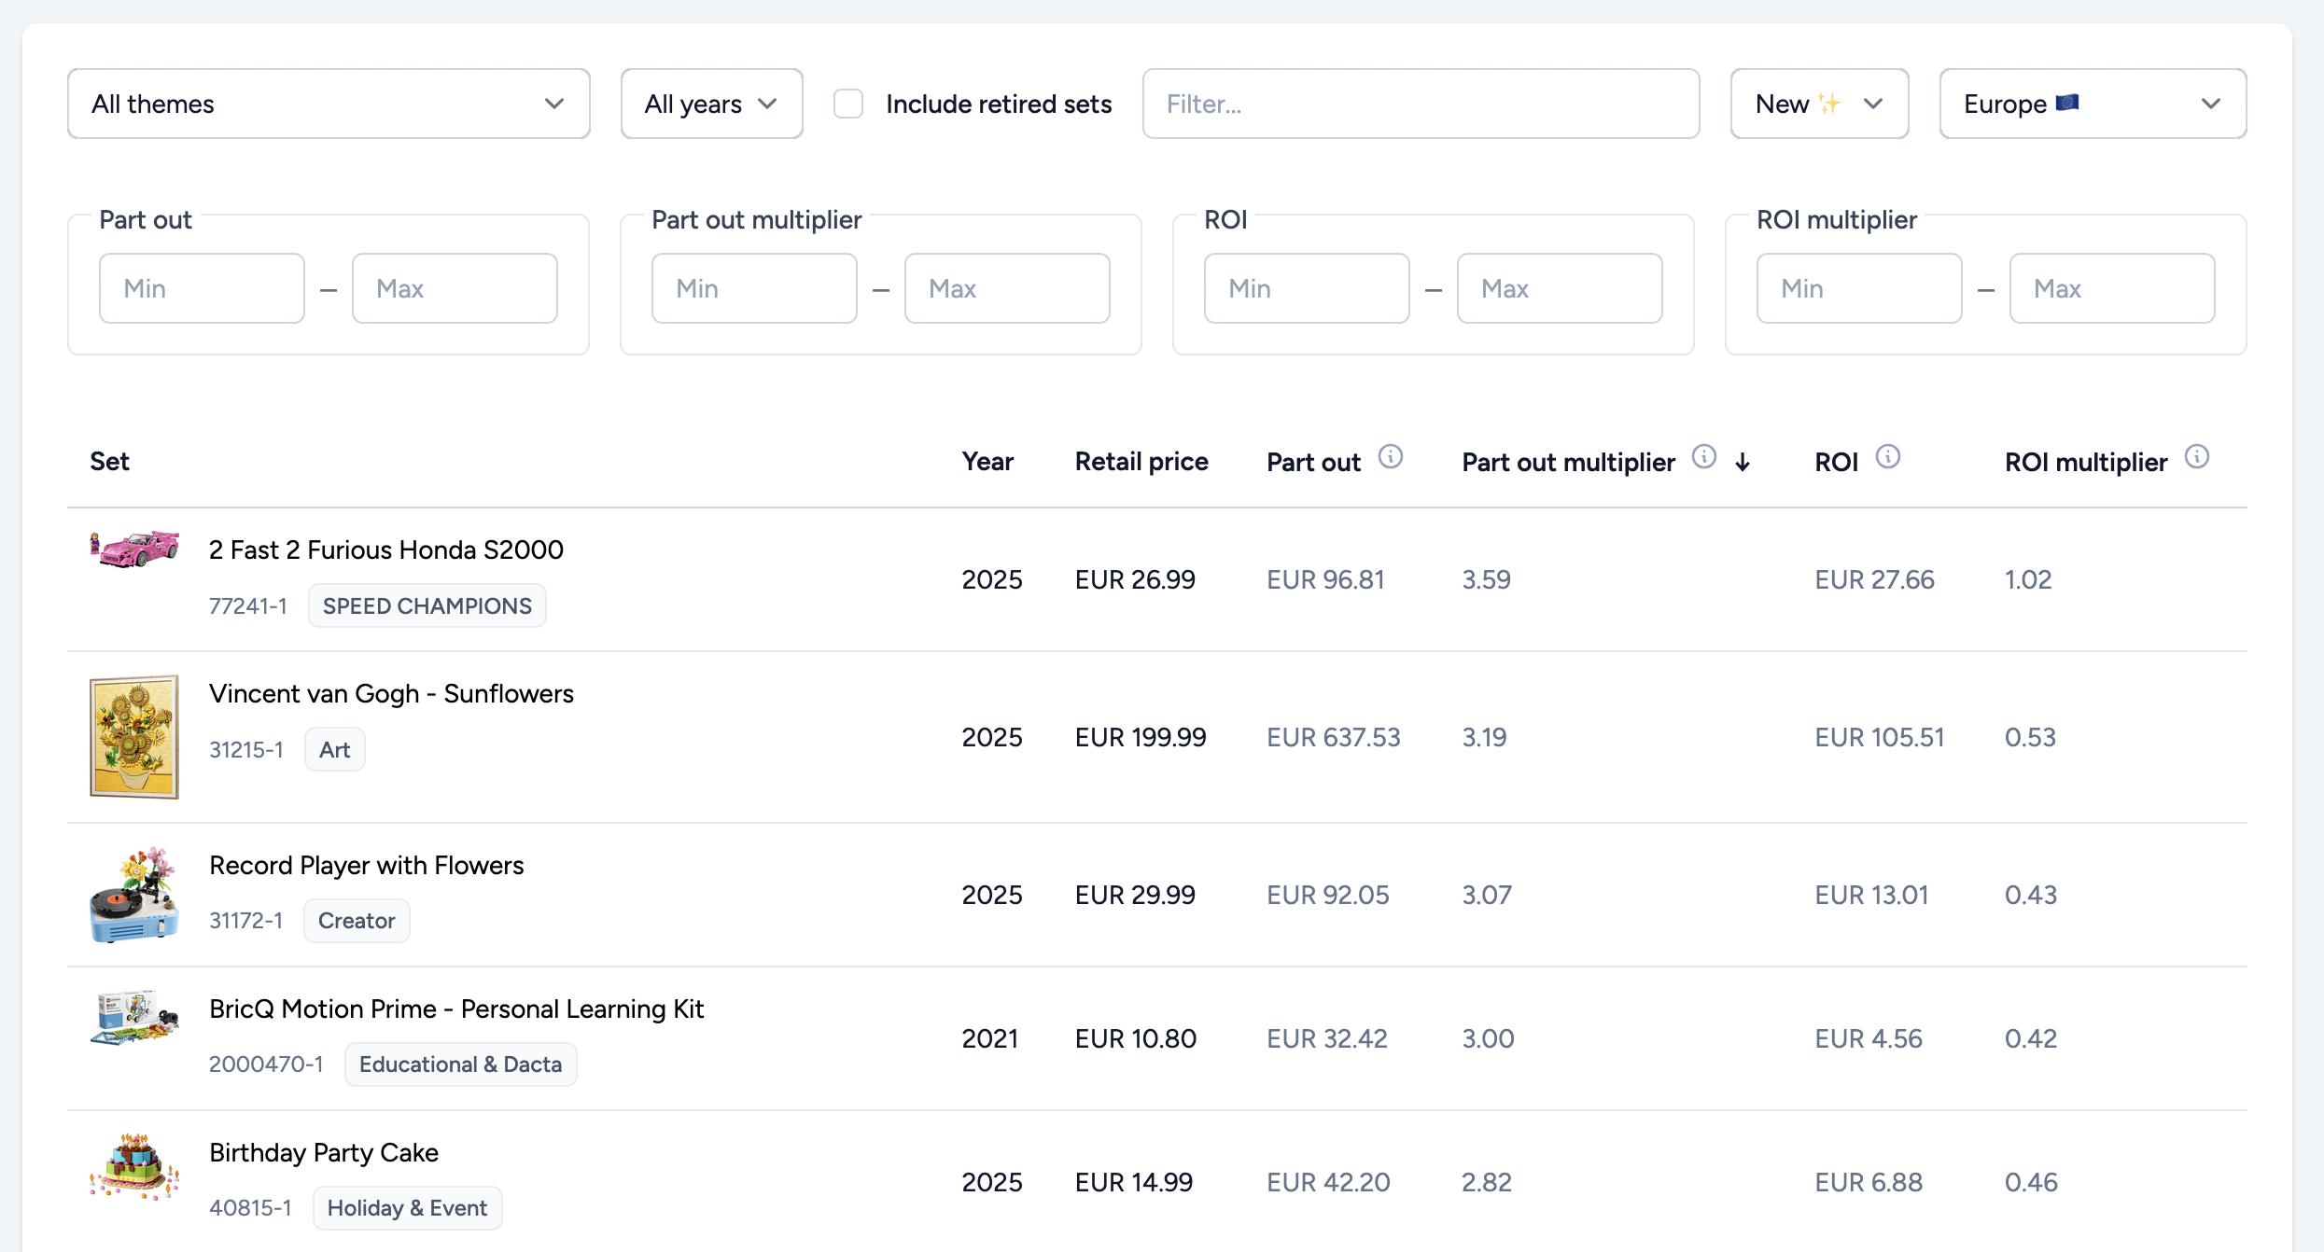Open the All years dropdown
This screenshot has height=1252, width=2324.
711,104
